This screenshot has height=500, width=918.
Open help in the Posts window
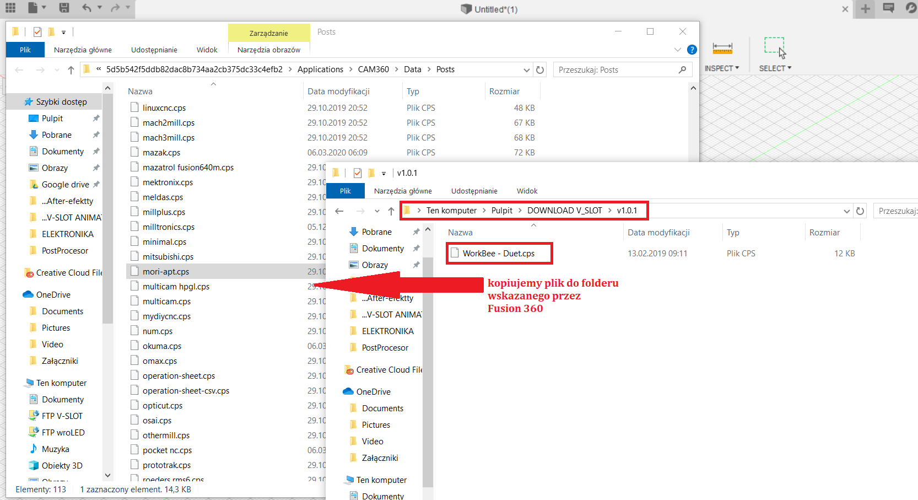(692, 50)
